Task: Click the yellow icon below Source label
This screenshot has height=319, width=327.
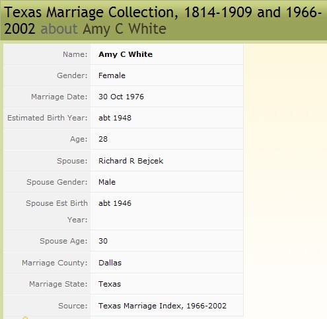Action: click(x=25, y=318)
